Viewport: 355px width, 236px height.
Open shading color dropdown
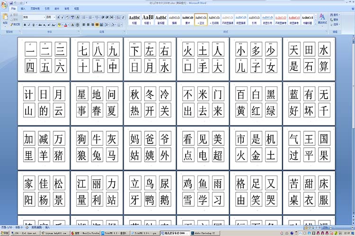point(113,25)
